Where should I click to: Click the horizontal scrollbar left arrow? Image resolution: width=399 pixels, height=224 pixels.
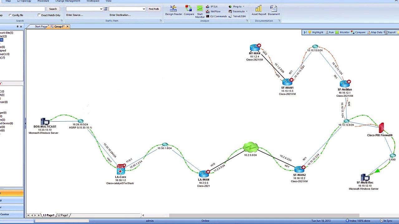pos(143,215)
